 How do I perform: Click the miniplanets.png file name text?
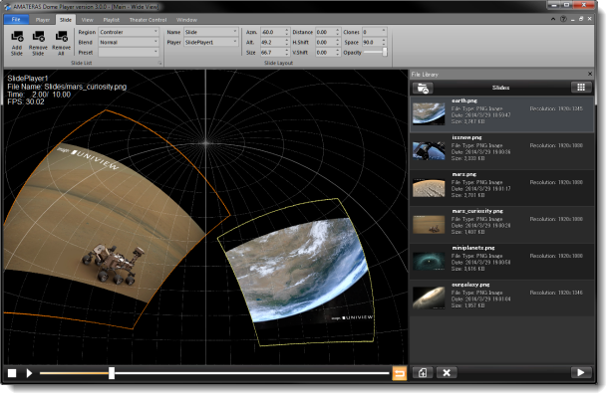473,248
